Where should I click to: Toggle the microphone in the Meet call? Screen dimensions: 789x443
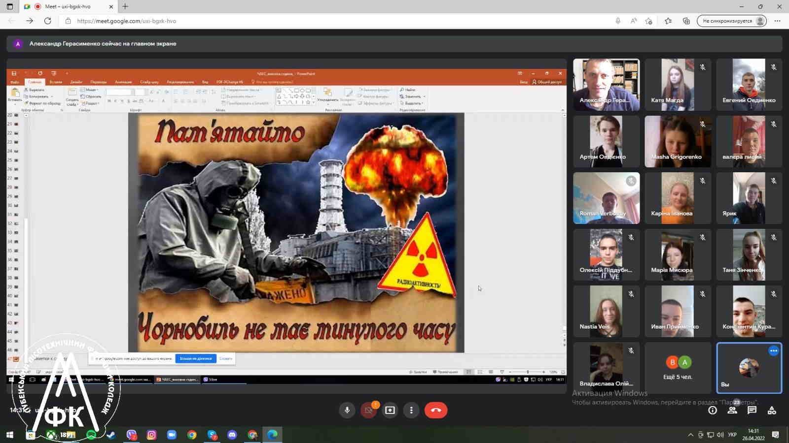click(347, 410)
